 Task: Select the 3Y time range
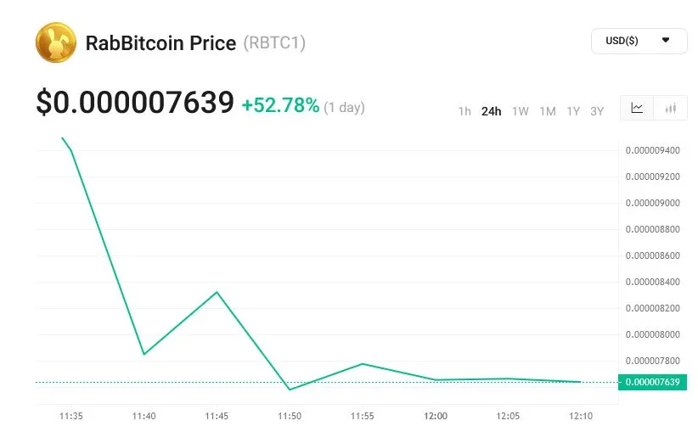(x=597, y=111)
